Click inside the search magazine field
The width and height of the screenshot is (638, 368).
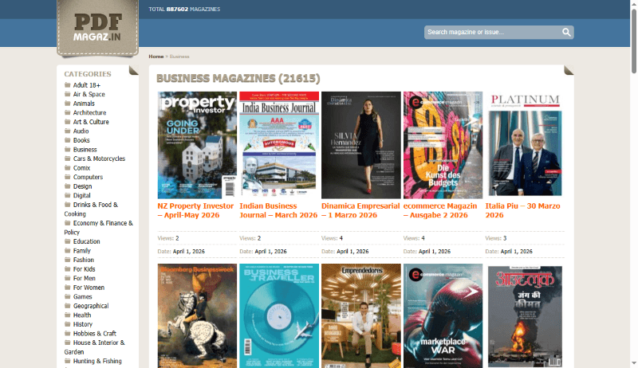coord(490,33)
